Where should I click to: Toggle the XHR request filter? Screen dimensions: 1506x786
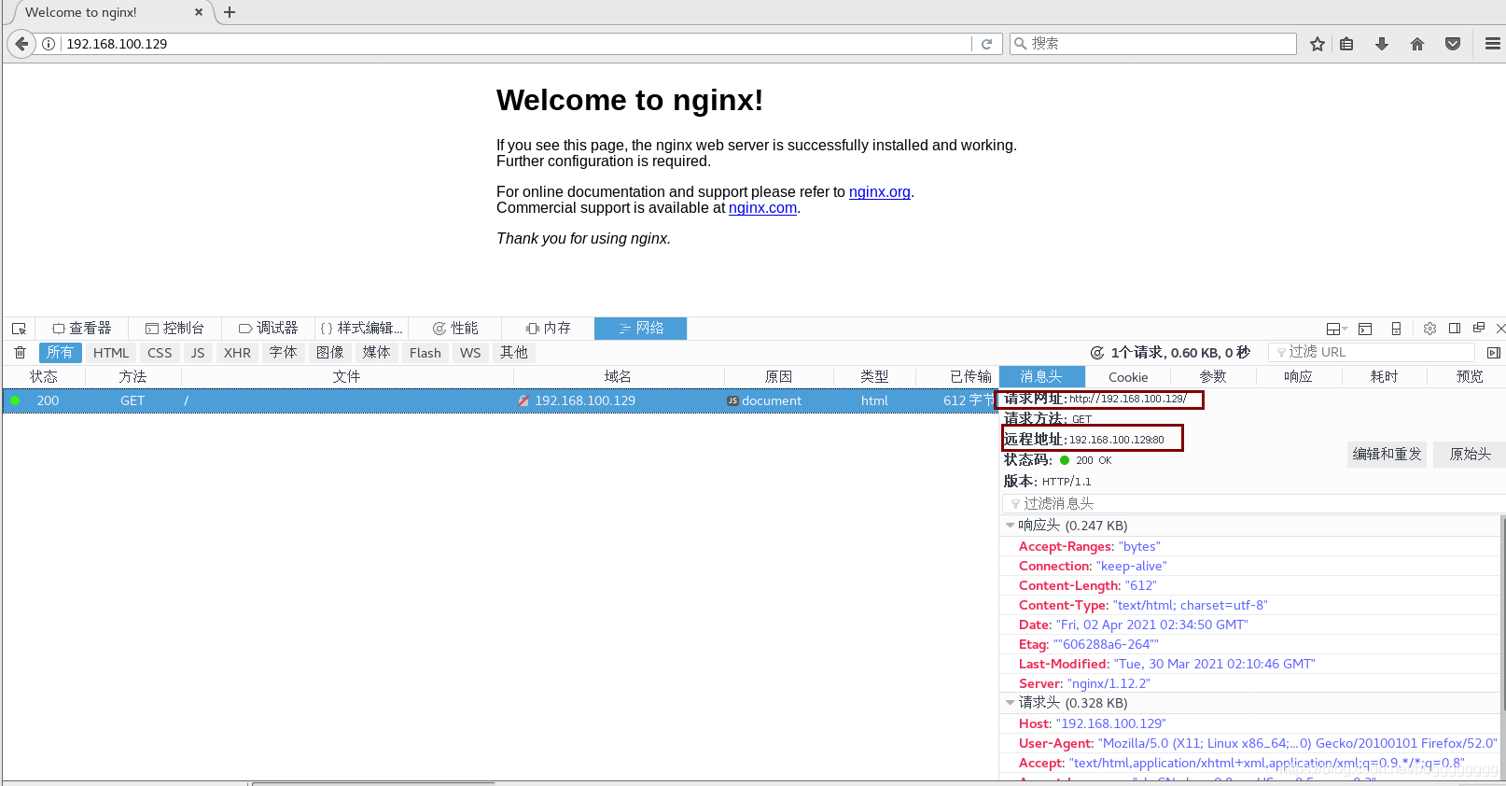[237, 353]
